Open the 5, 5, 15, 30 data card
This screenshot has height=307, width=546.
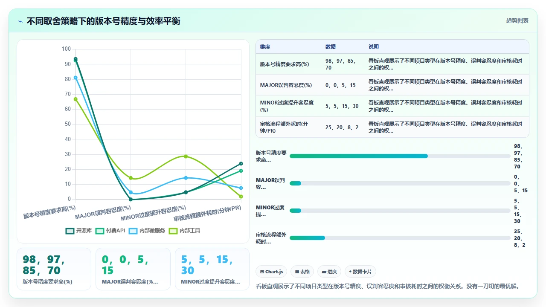point(212,269)
